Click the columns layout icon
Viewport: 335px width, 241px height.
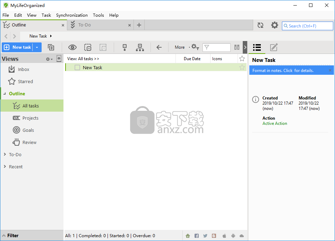[237, 47]
